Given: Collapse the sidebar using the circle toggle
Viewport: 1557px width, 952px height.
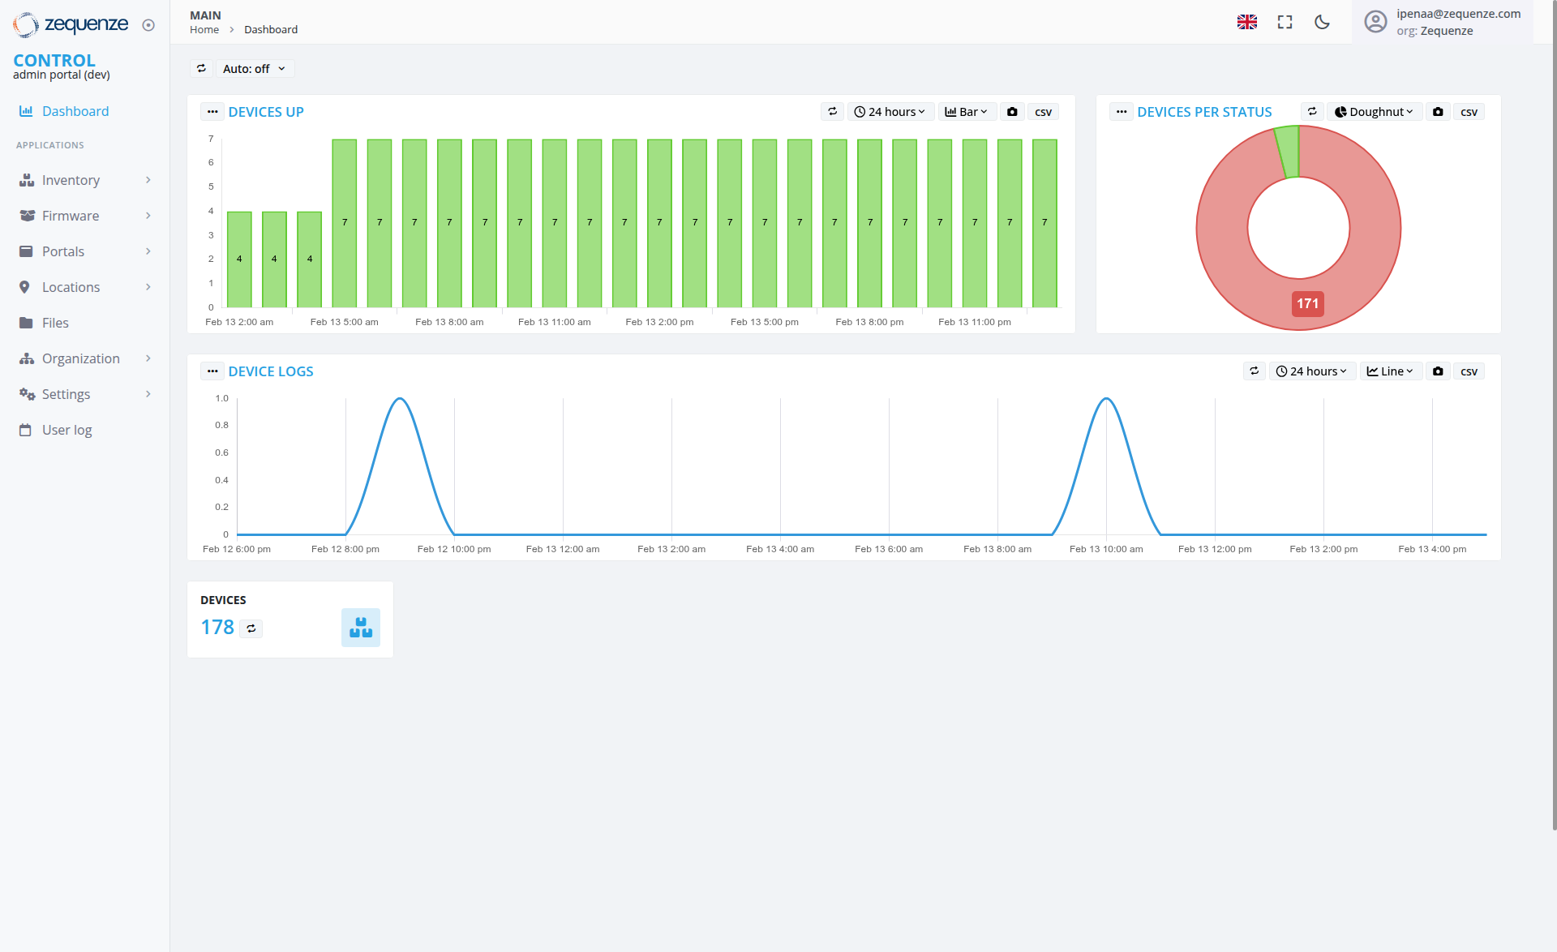Looking at the screenshot, I should (x=148, y=25).
